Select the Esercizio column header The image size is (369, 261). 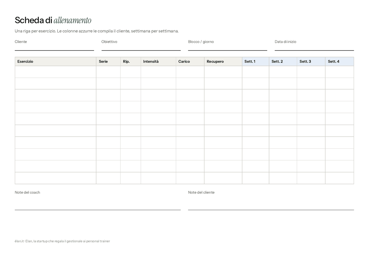tap(56, 62)
